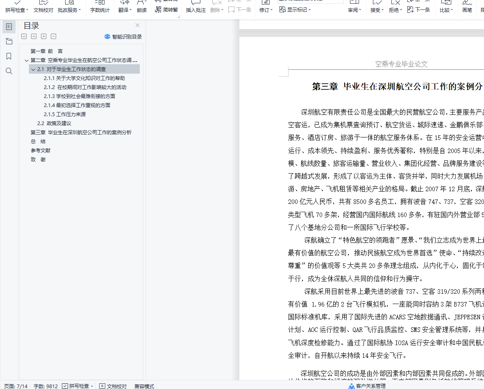Click the collapse-all up arrow in 目录 pane

[34, 37]
